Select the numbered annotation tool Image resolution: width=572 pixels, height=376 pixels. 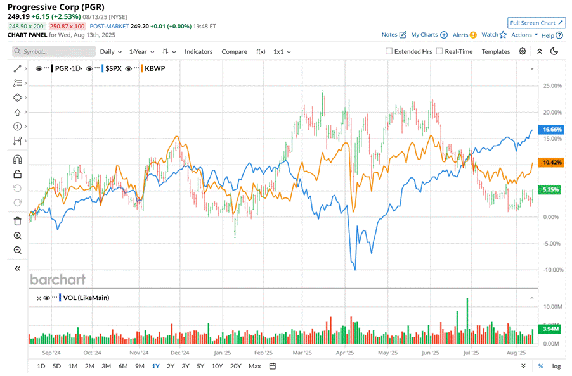17,127
